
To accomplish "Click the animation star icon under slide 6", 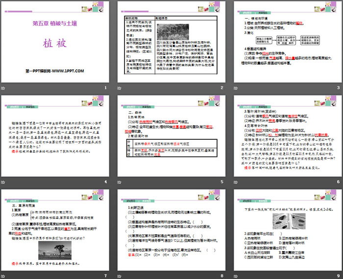I will point(236,182).
